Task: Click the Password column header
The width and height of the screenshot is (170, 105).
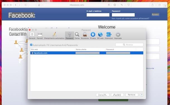Action: (x=121, y=49)
